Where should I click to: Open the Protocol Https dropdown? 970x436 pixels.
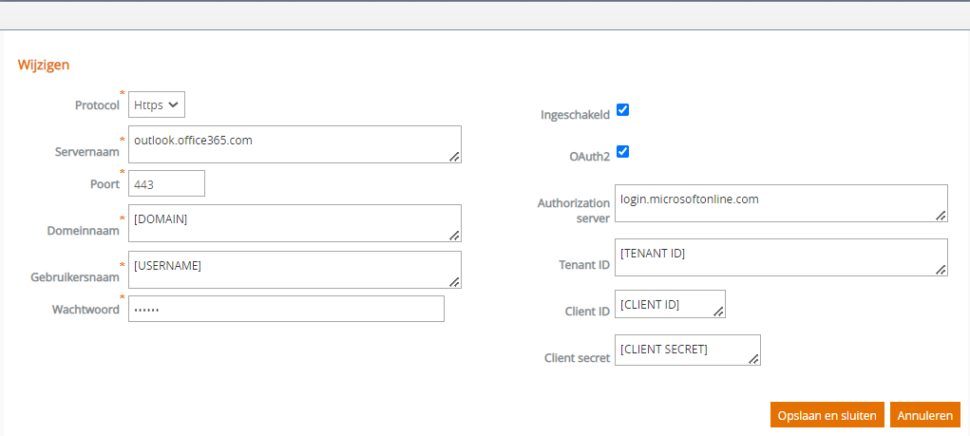click(x=157, y=104)
